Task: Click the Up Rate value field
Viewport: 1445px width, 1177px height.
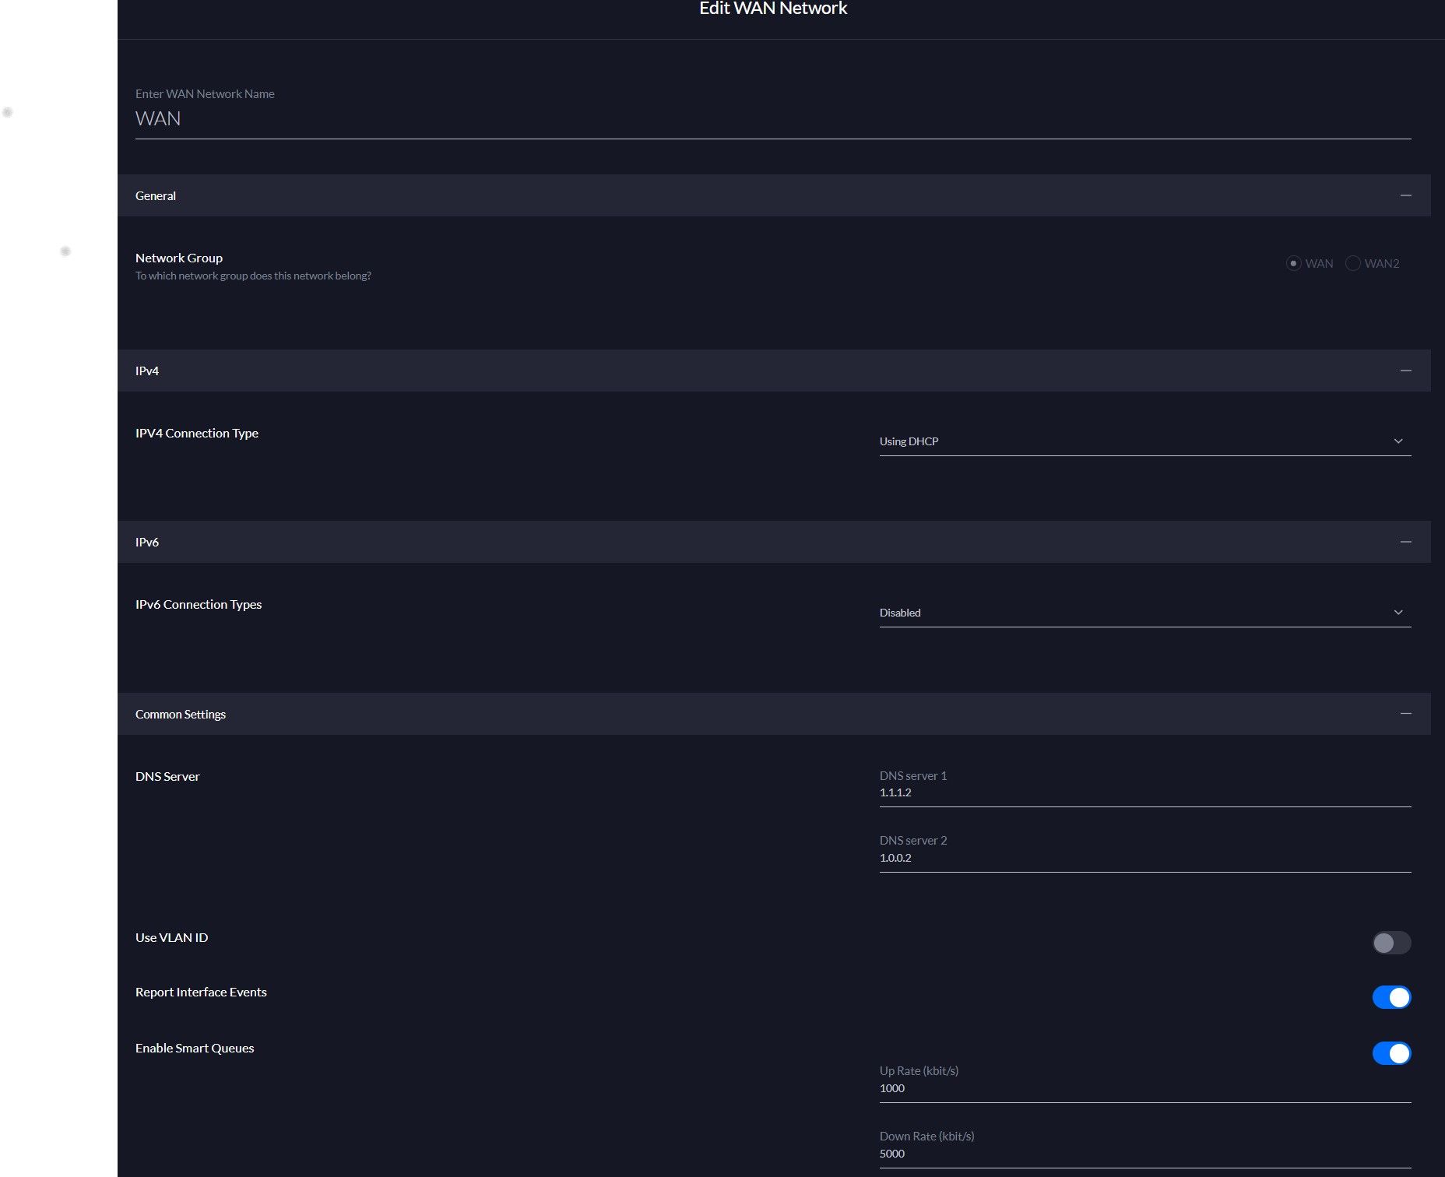Action: pyautogui.click(x=1144, y=1088)
